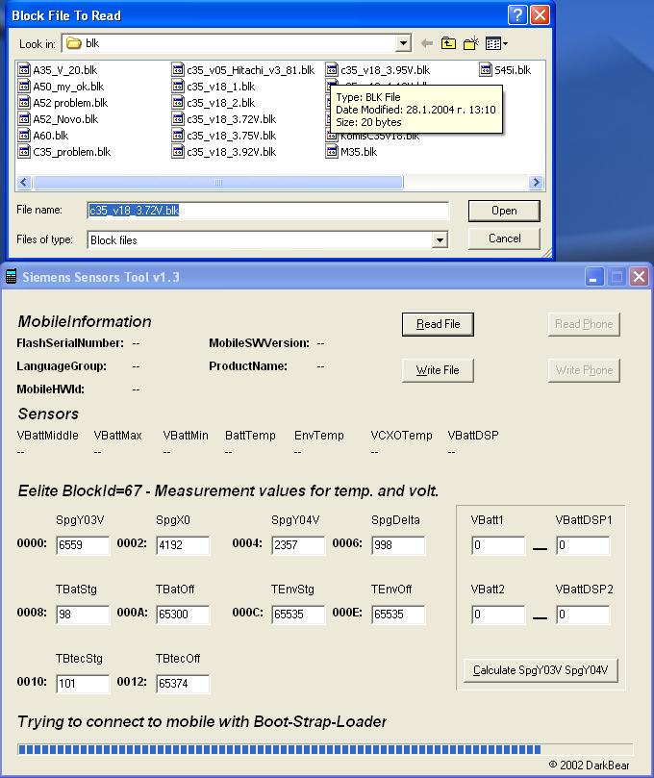This screenshot has width=654, height=778.
Task: Click the dialog Help question mark button
Action: pyautogui.click(x=517, y=14)
